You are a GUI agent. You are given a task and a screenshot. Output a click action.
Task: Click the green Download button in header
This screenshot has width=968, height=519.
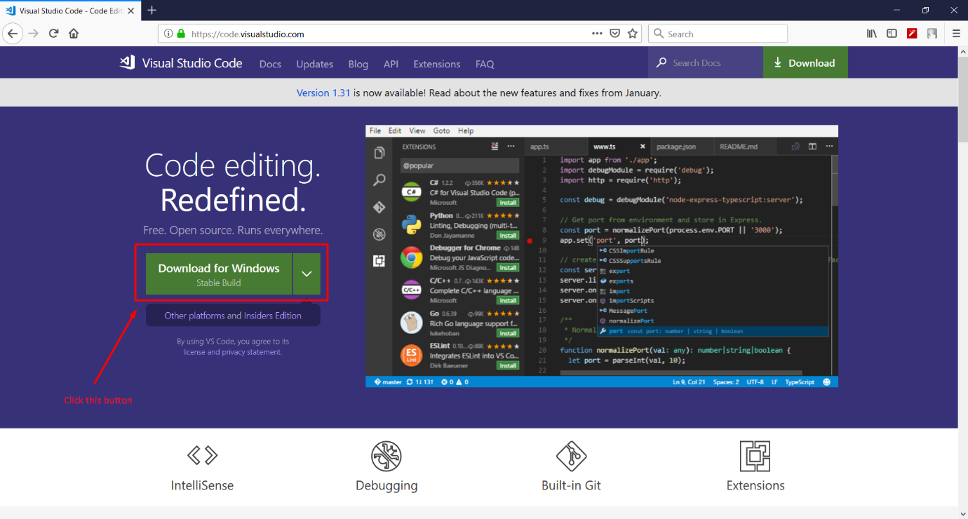(x=805, y=62)
